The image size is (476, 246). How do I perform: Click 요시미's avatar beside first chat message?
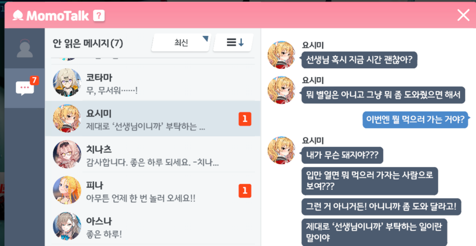click(281, 55)
